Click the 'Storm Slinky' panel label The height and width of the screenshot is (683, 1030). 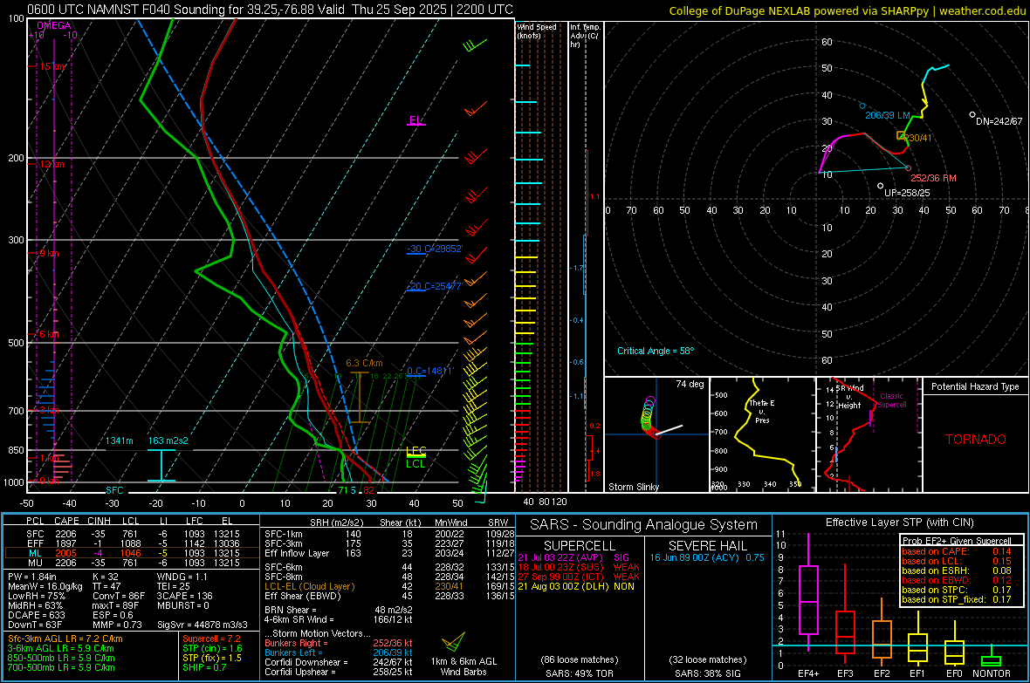pos(633,487)
